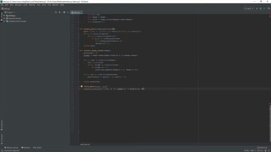Image resolution: width=271 pixels, height=152 pixels.
Task: Click the CRLF line separator indicator
Action: pos(253,151)
